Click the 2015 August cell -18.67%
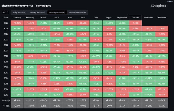Image resolution: width=174 pixels, height=111 pixels. pyautogui.click(x=109, y=84)
